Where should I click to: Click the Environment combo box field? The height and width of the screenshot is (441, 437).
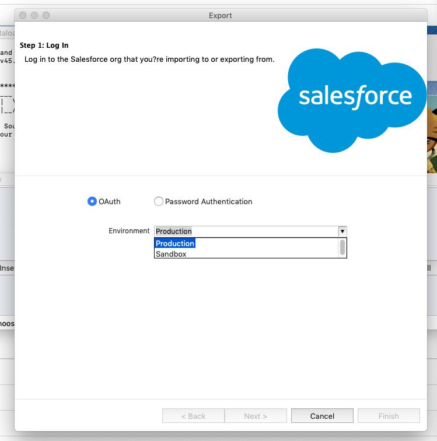click(246, 231)
